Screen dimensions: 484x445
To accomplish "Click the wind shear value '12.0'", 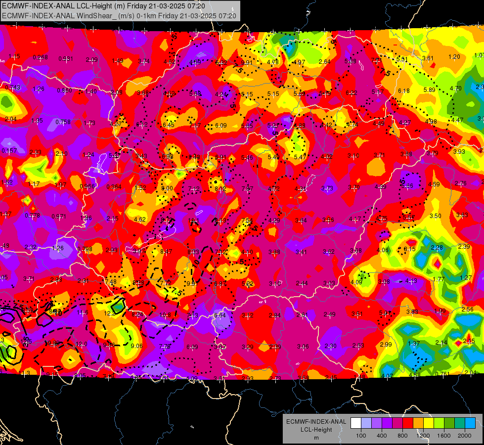I will point(82,344).
